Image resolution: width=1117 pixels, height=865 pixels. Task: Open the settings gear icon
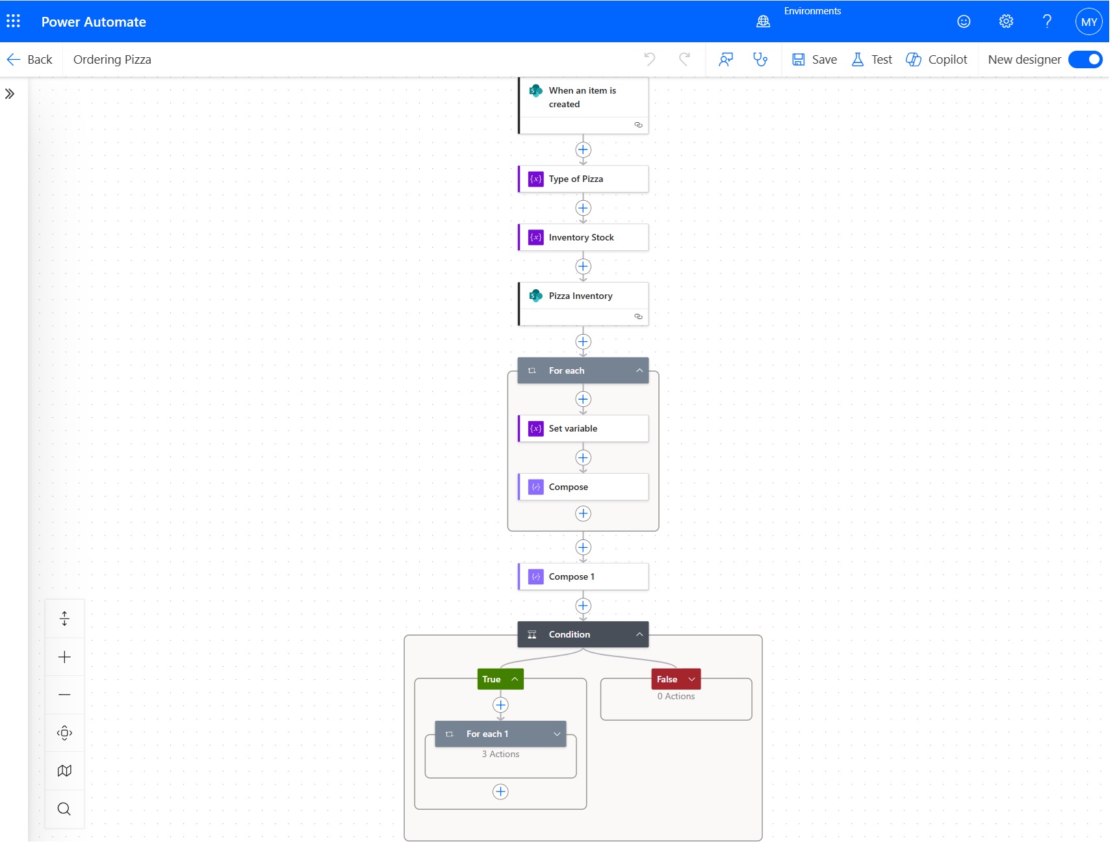pos(1005,21)
